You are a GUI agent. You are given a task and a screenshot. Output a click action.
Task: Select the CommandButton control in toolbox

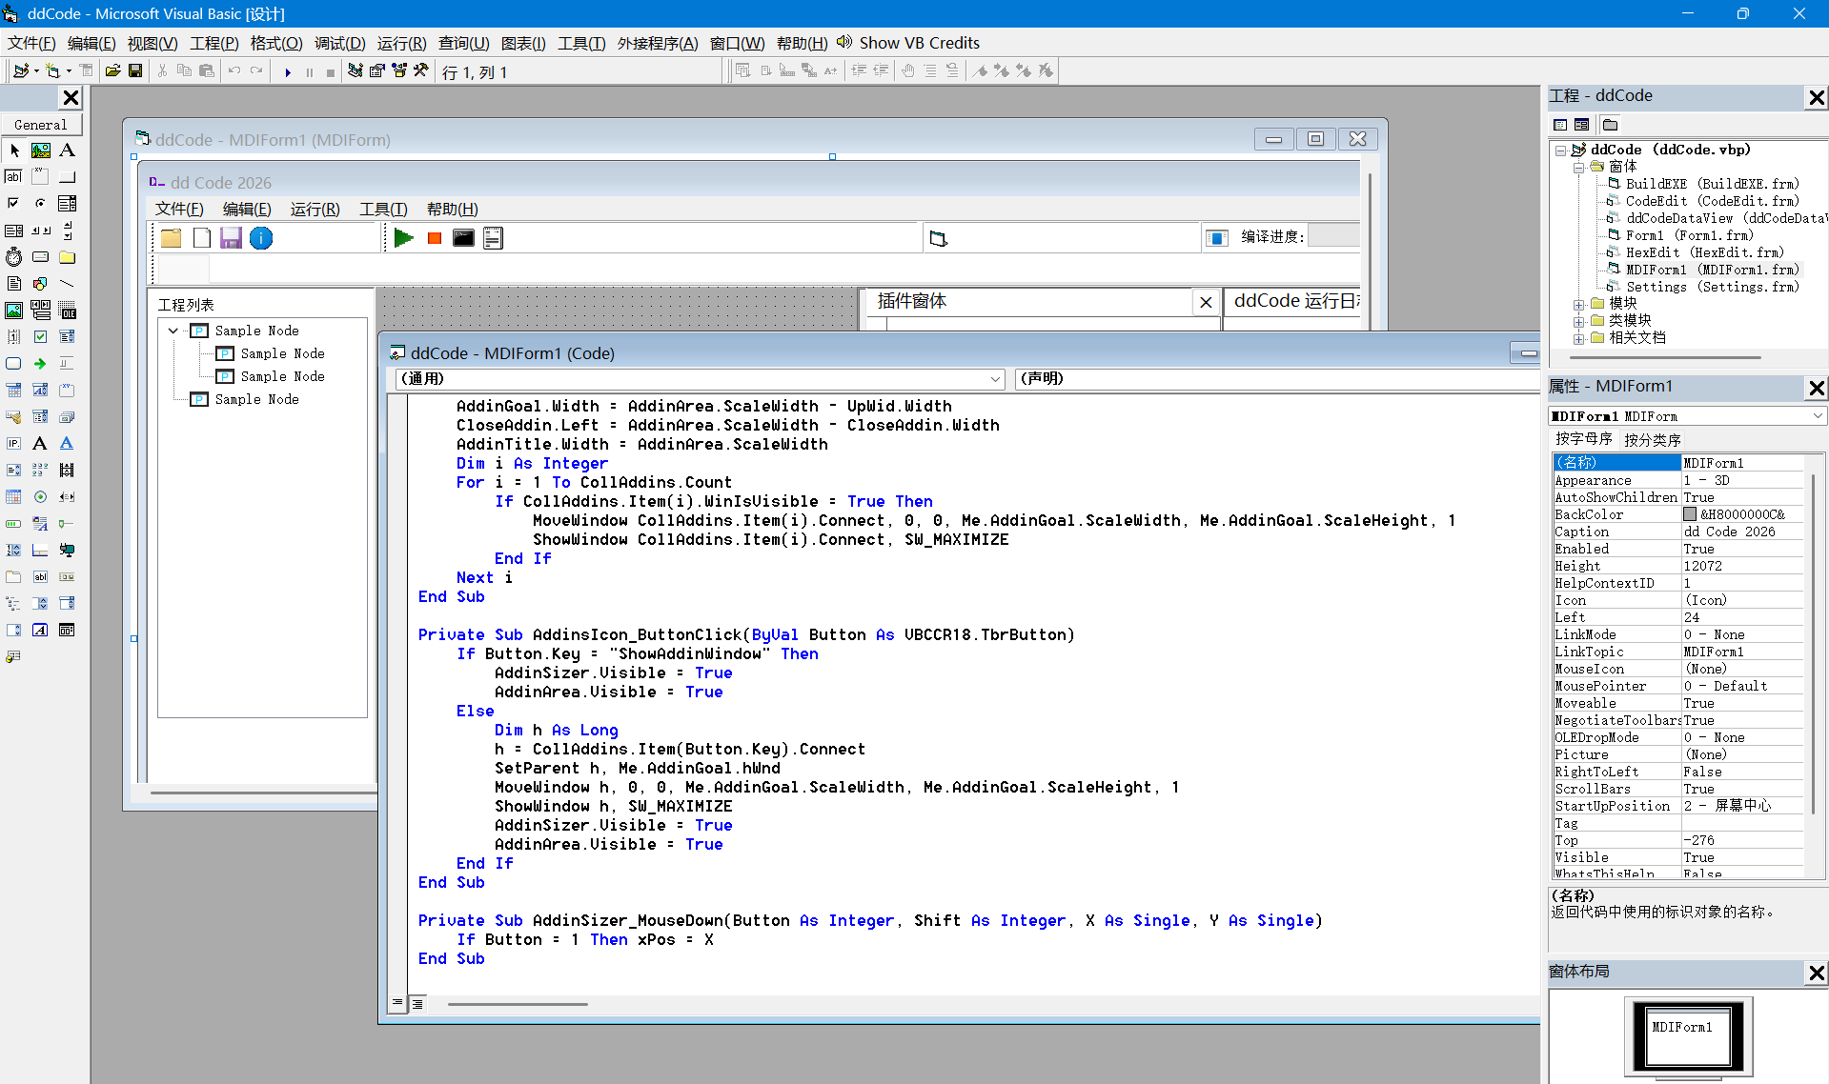coord(68,177)
